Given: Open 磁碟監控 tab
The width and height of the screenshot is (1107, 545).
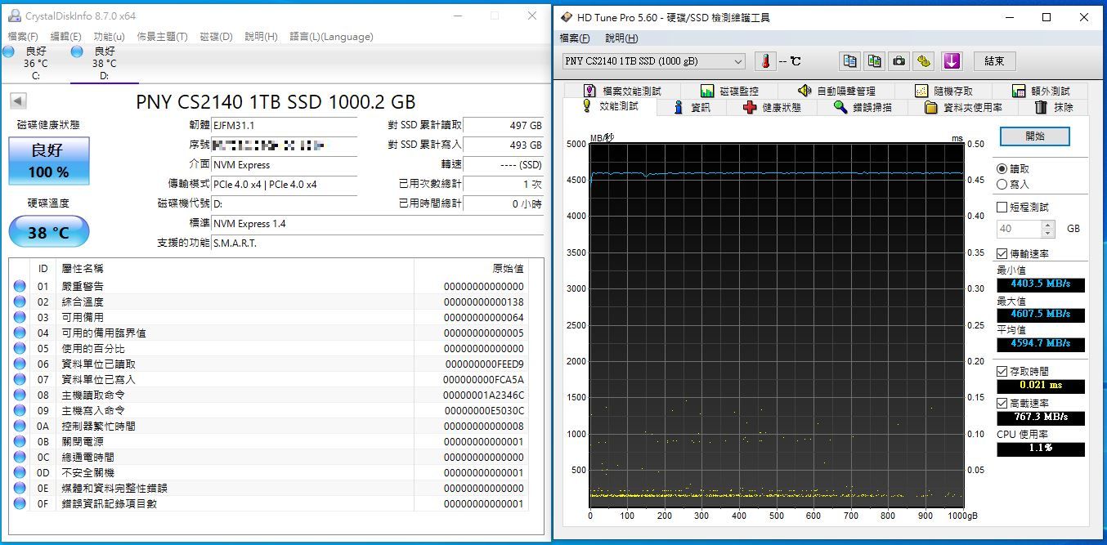Looking at the screenshot, I should point(728,91).
